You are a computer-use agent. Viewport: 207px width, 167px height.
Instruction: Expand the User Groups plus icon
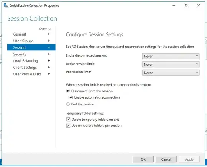pos(49,41)
